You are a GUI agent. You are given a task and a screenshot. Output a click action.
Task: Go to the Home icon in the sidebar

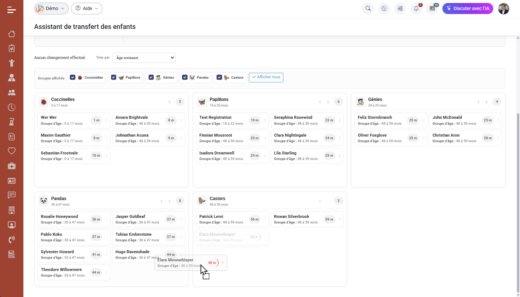tap(12, 34)
